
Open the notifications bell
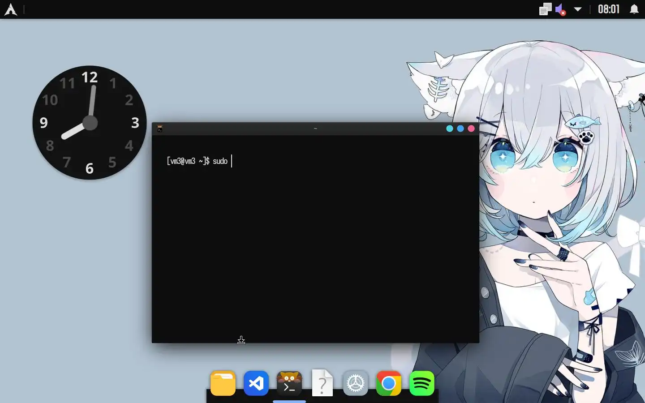click(x=634, y=9)
